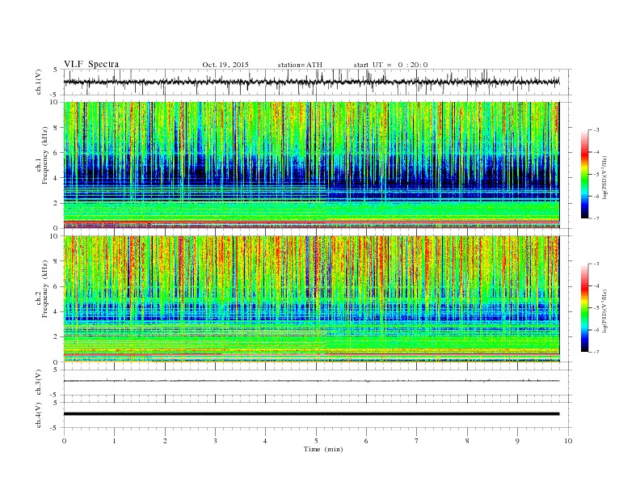Click inside the ch.1 spectrogram panel
This screenshot has height=495, width=640.
(x=311, y=165)
